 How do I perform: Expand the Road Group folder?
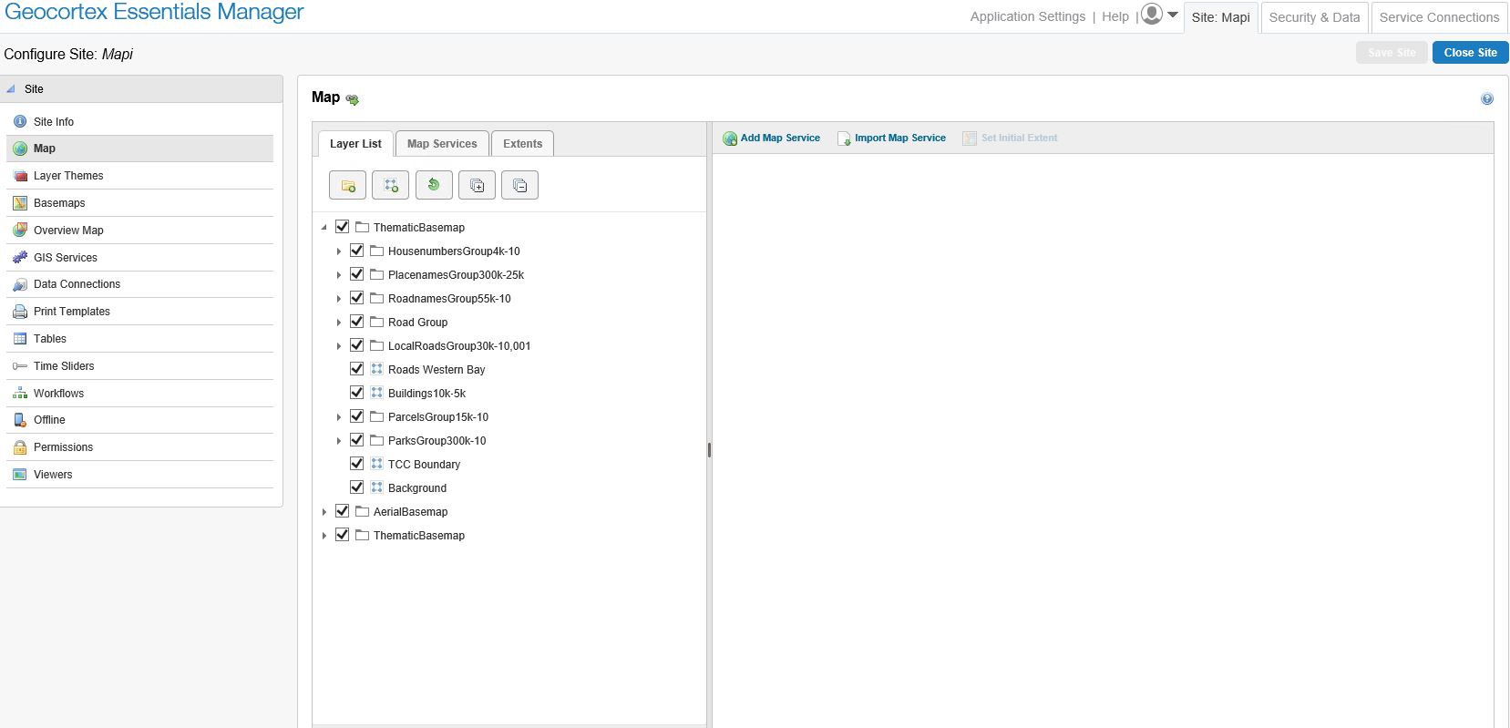[x=339, y=323]
